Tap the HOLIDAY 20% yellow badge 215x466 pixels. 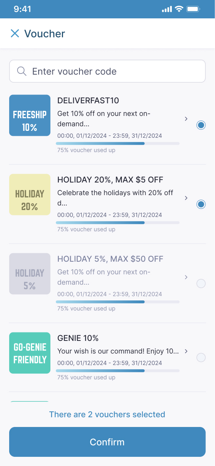(30, 194)
